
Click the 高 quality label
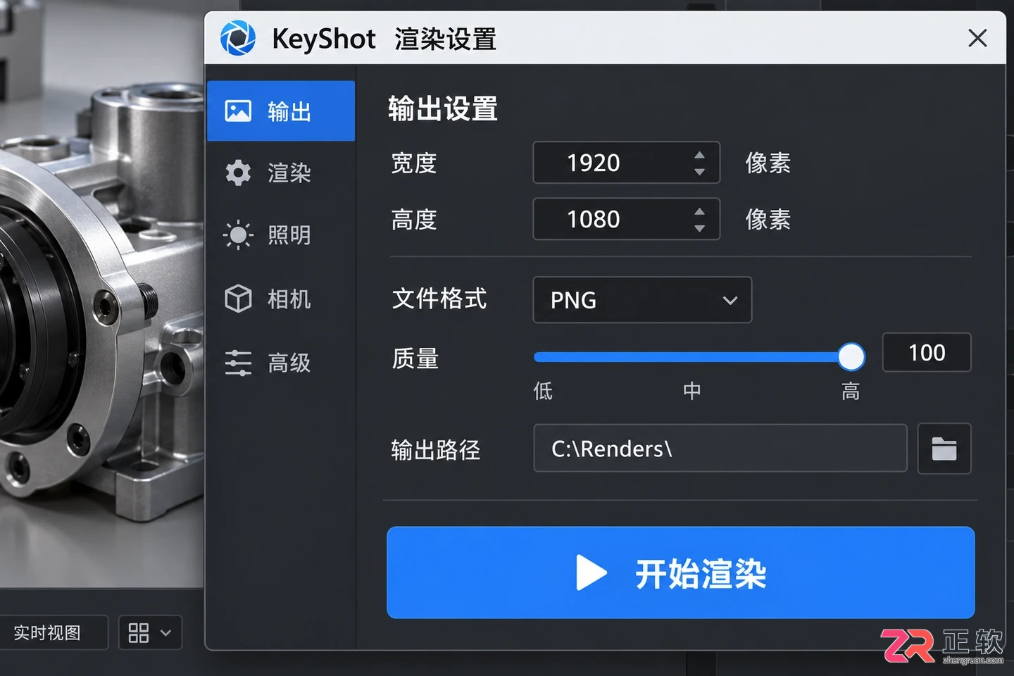[x=851, y=391]
